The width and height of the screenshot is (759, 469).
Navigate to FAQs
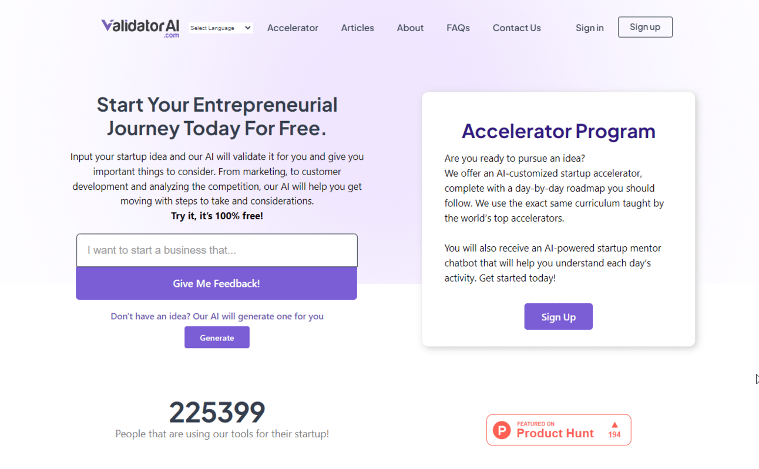click(458, 28)
